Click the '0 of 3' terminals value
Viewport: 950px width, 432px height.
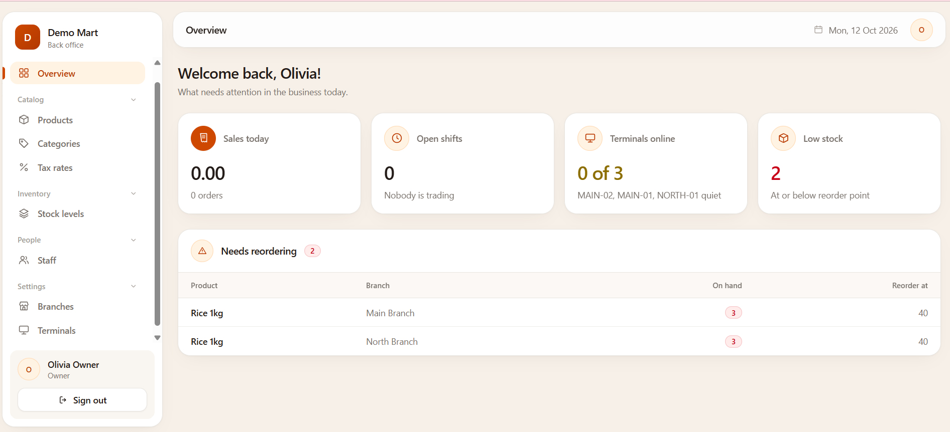click(x=600, y=173)
